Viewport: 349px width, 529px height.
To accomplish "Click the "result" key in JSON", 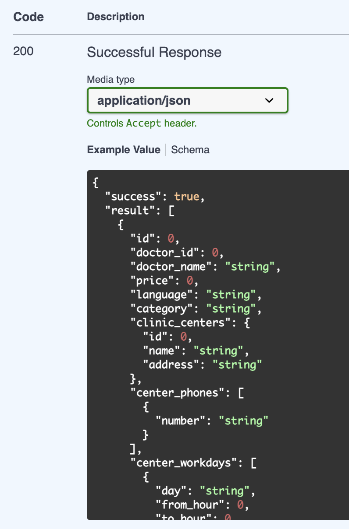I will (x=130, y=211).
